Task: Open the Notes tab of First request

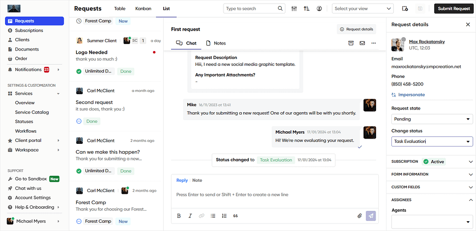Action: [216, 43]
